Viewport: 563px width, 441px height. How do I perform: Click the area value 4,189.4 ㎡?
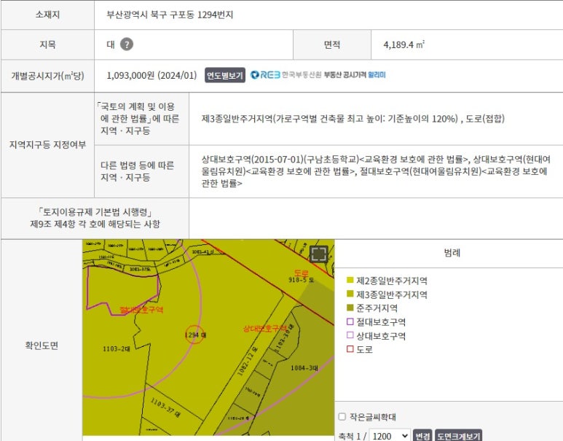pyautogui.click(x=404, y=44)
